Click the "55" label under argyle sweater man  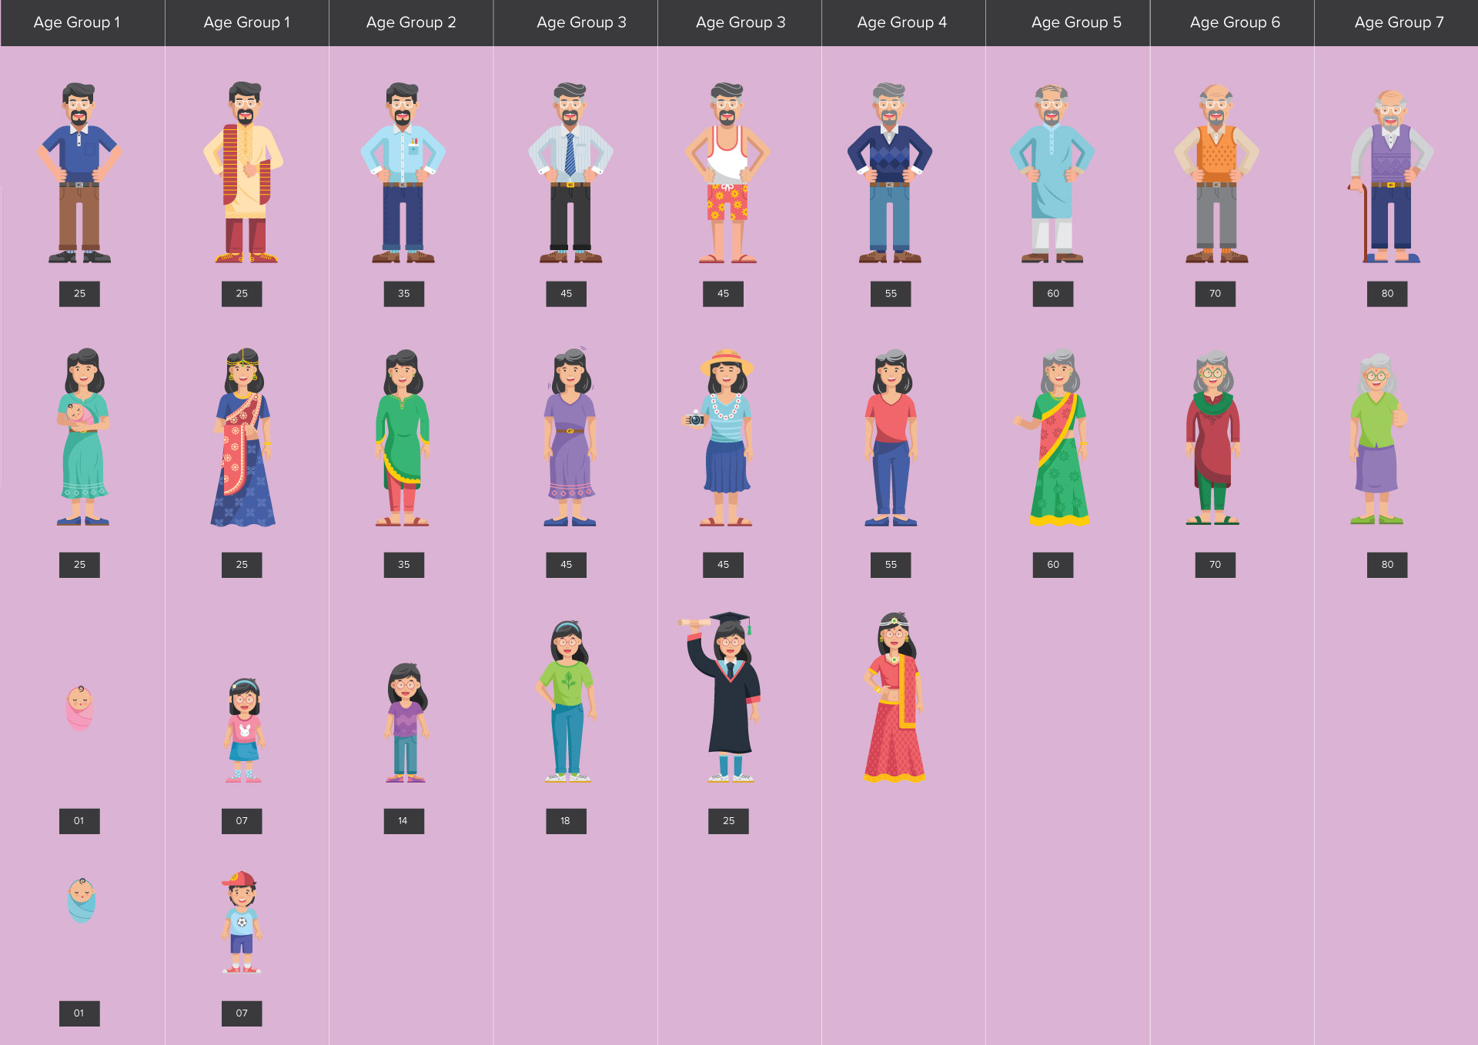[891, 294]
